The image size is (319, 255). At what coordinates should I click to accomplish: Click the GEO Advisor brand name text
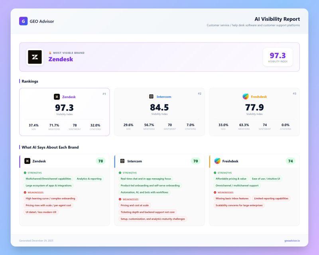[x=42, y=21]
